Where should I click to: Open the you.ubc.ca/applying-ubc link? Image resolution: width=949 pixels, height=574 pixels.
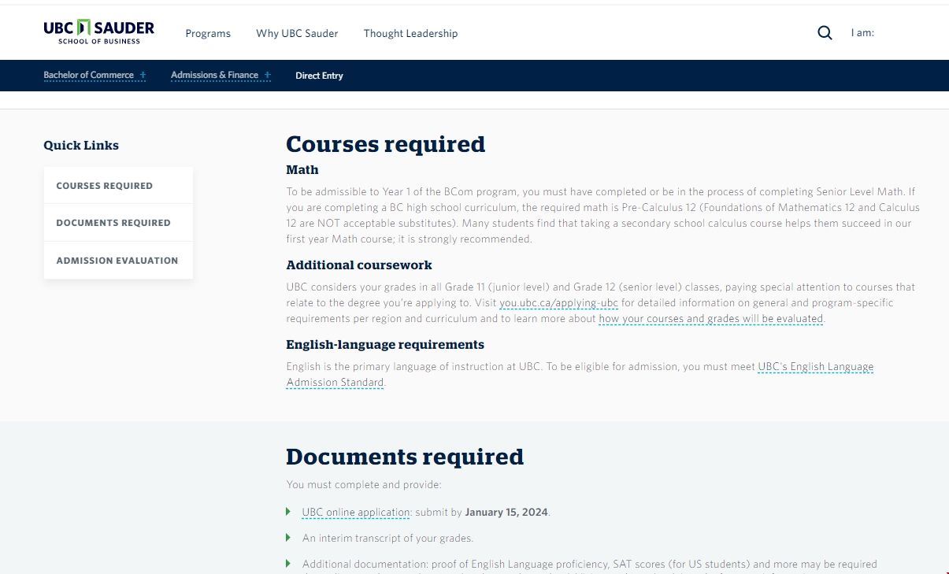tap(560, 302)
